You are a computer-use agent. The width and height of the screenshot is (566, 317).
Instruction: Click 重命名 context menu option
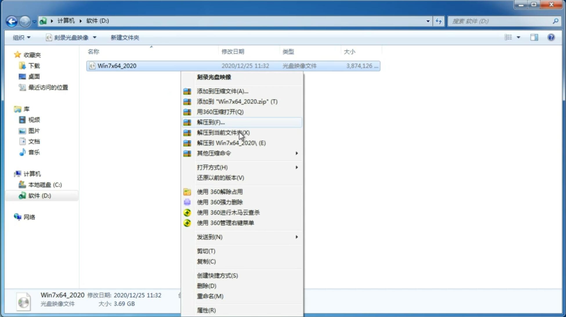coord(210,296)
